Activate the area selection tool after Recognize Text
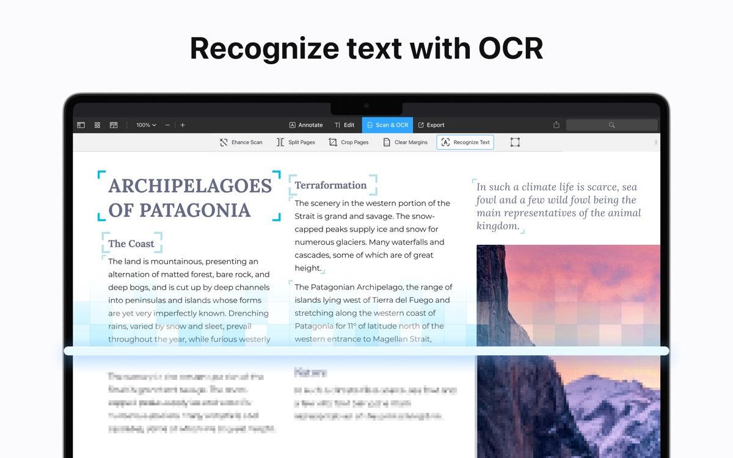The width and height of the screenshot is (733, 458). (x=515, y=142)
